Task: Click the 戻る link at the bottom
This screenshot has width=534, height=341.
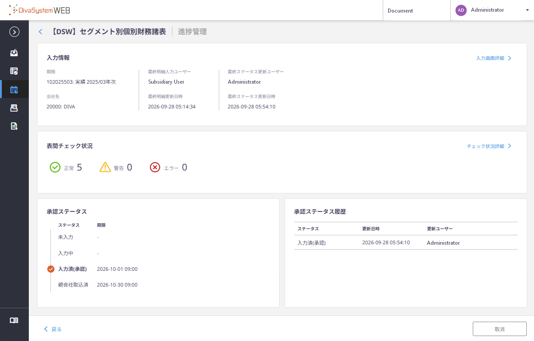Action: [x=53, y=329]
